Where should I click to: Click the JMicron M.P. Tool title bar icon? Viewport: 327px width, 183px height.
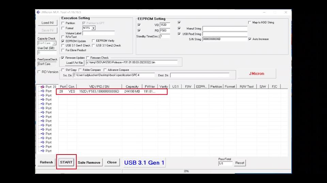point(38,12)
